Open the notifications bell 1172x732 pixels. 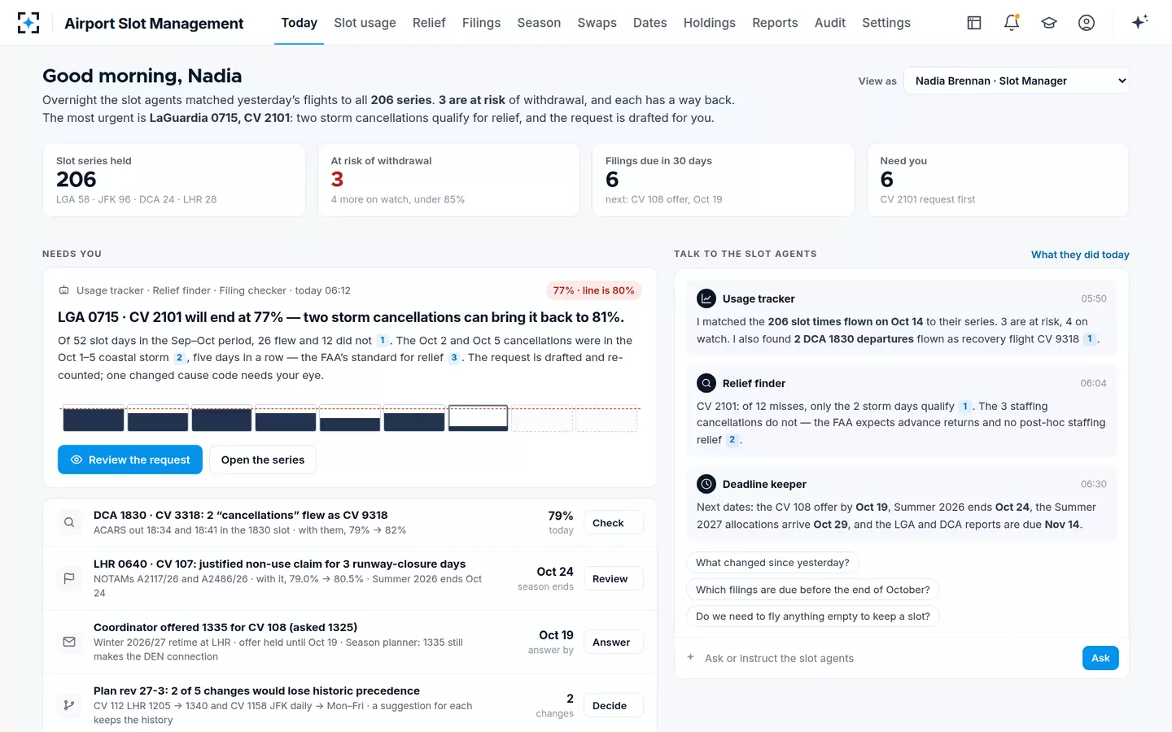[1012, 23]
